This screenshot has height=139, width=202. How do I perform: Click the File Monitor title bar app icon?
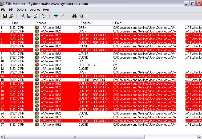[2, 4]
